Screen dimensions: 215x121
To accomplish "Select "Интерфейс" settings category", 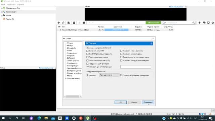I will click(72, 48).
